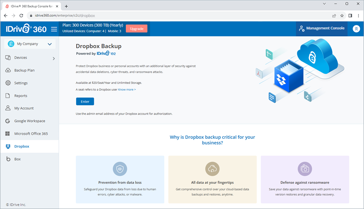The width and height of the screenshot is (364, 209).
Task: Open Settings via the gear icon
Action: pos(8,83)
